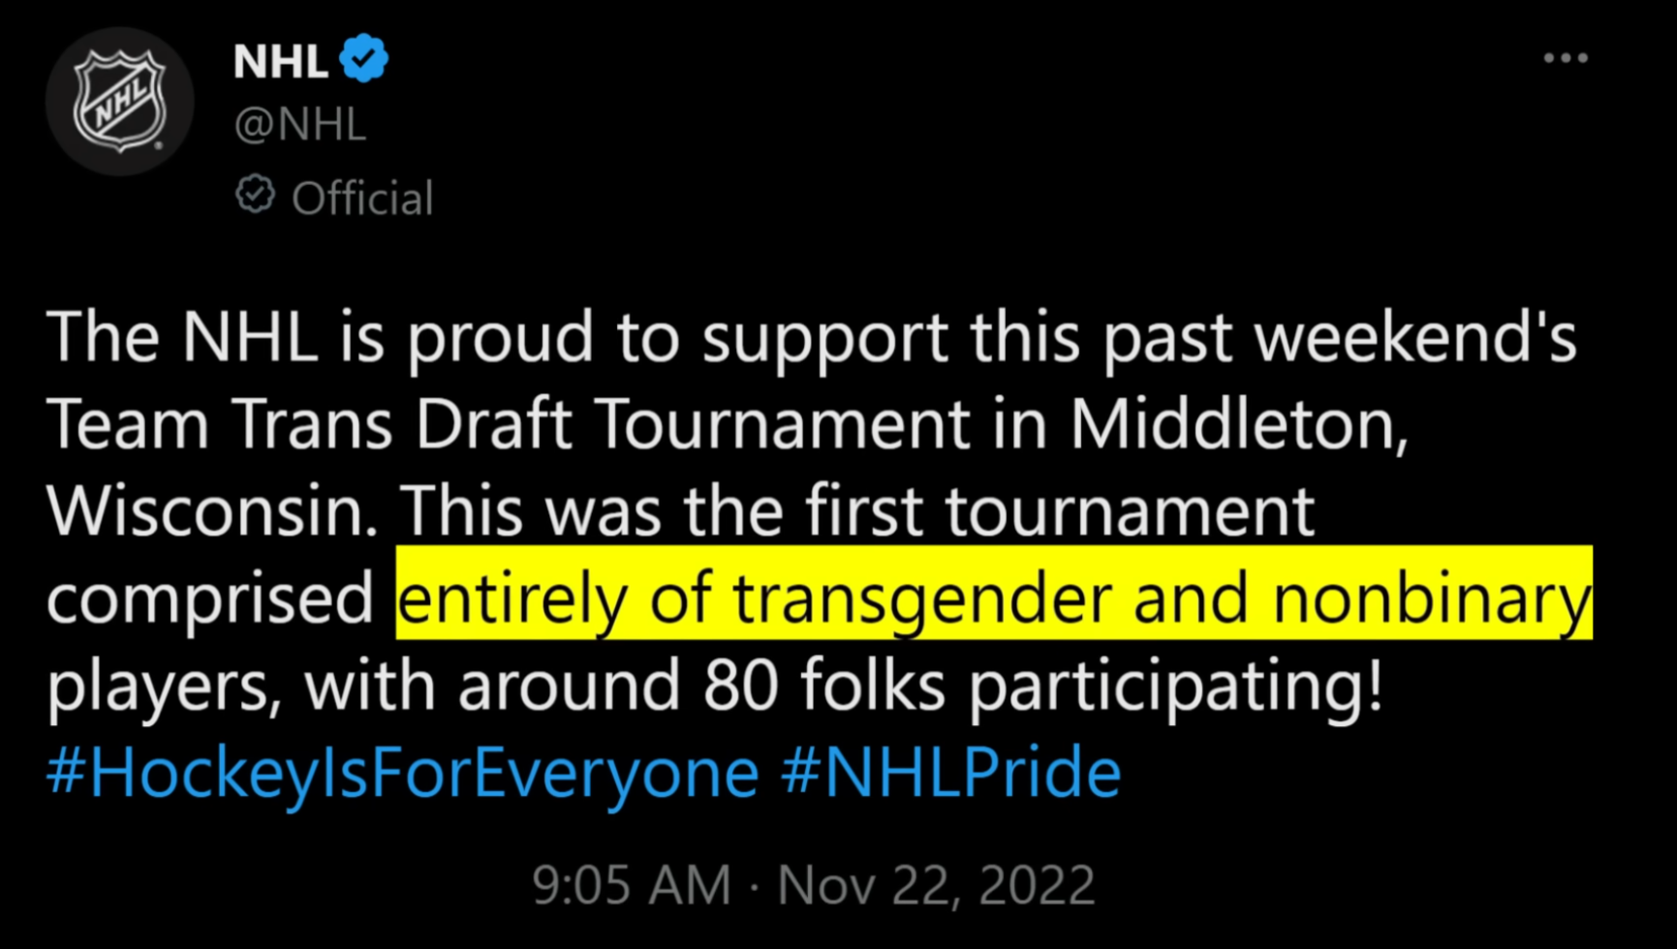This screenshot has height=949, width=1677.
Task: Open the #HockeyIsForEveryone hashtag
Action: [403, 773]
